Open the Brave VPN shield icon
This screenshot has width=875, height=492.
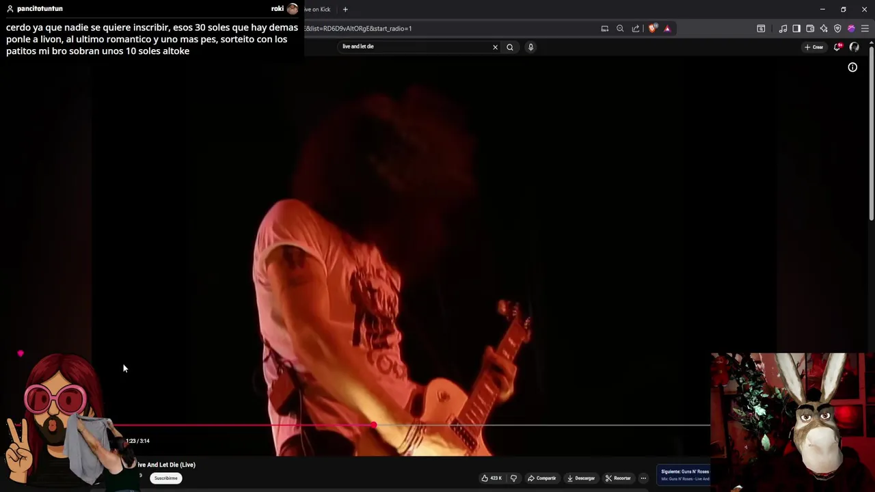coord(837,29)
